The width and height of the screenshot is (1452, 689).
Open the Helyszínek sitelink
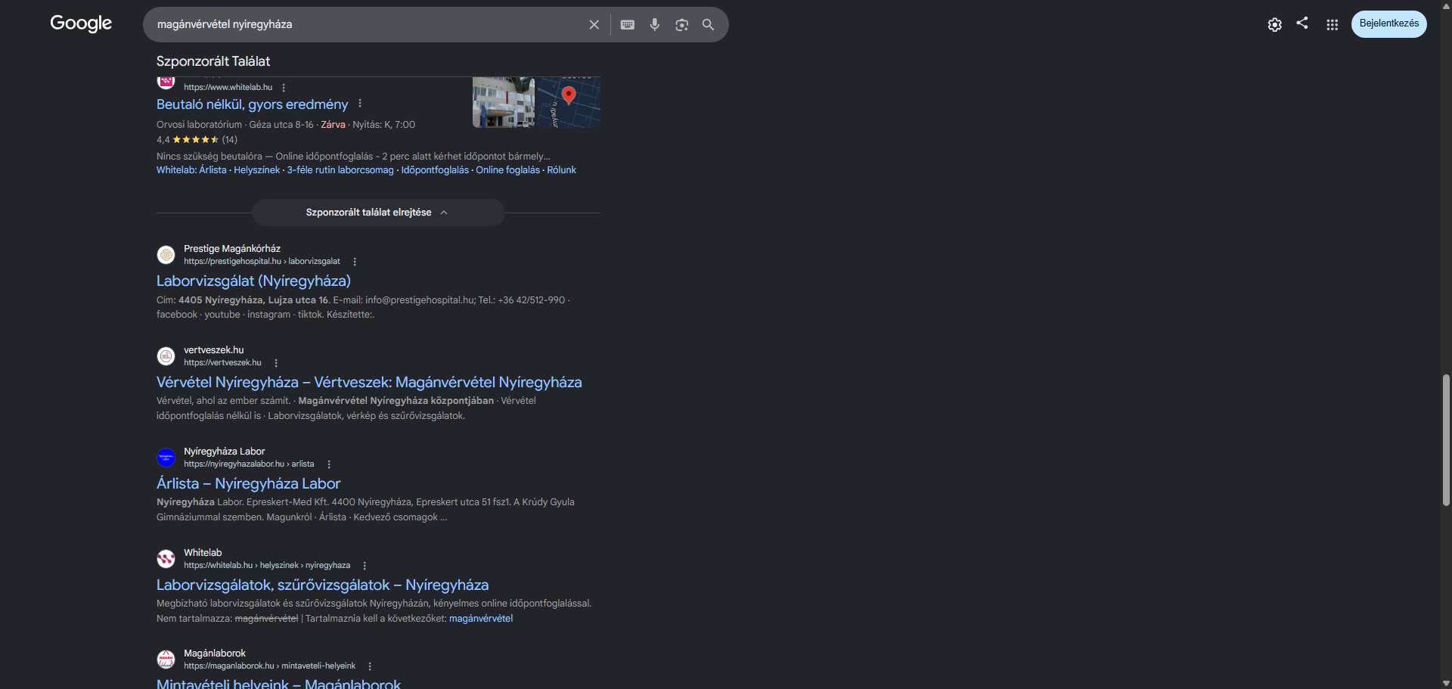point(256,170)
